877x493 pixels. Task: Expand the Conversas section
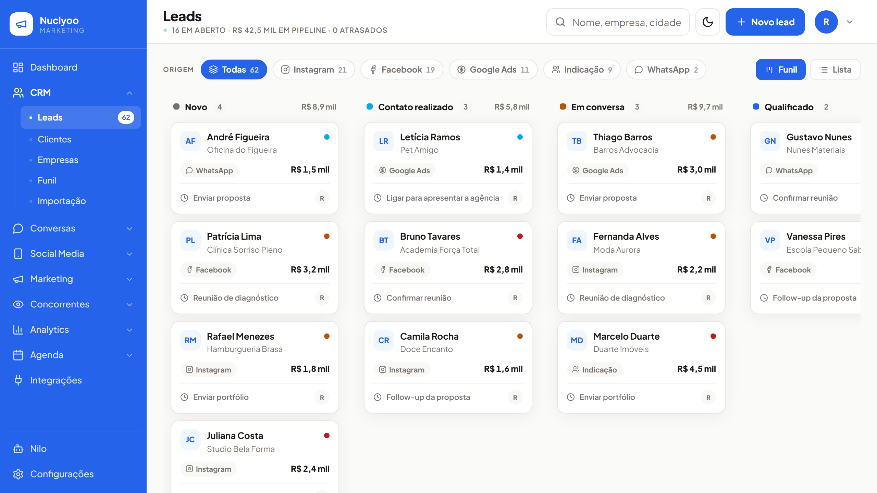click(129, 228)
